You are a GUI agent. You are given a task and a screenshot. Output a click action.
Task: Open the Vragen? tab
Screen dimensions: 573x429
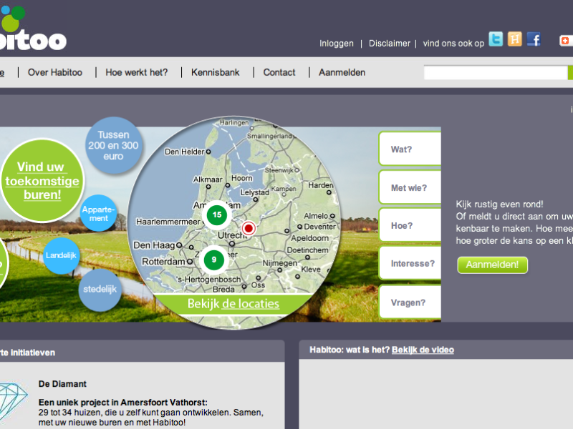coord(410,302)
